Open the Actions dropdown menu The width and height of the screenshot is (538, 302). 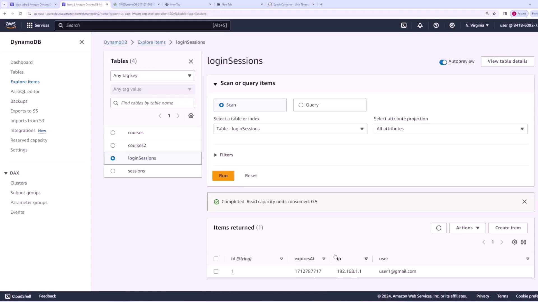pyautogui.click(x=467, y=228)
